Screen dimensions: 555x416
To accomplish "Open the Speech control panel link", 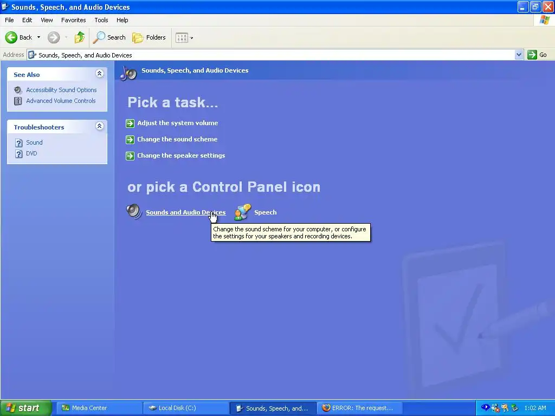I will (x=266, y=212).
